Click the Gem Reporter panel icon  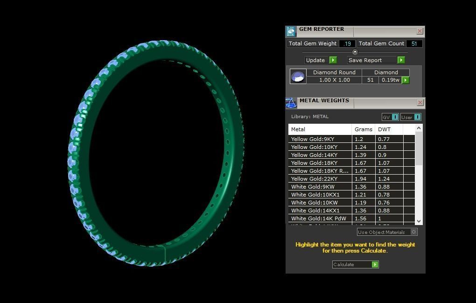click(291, 31)
